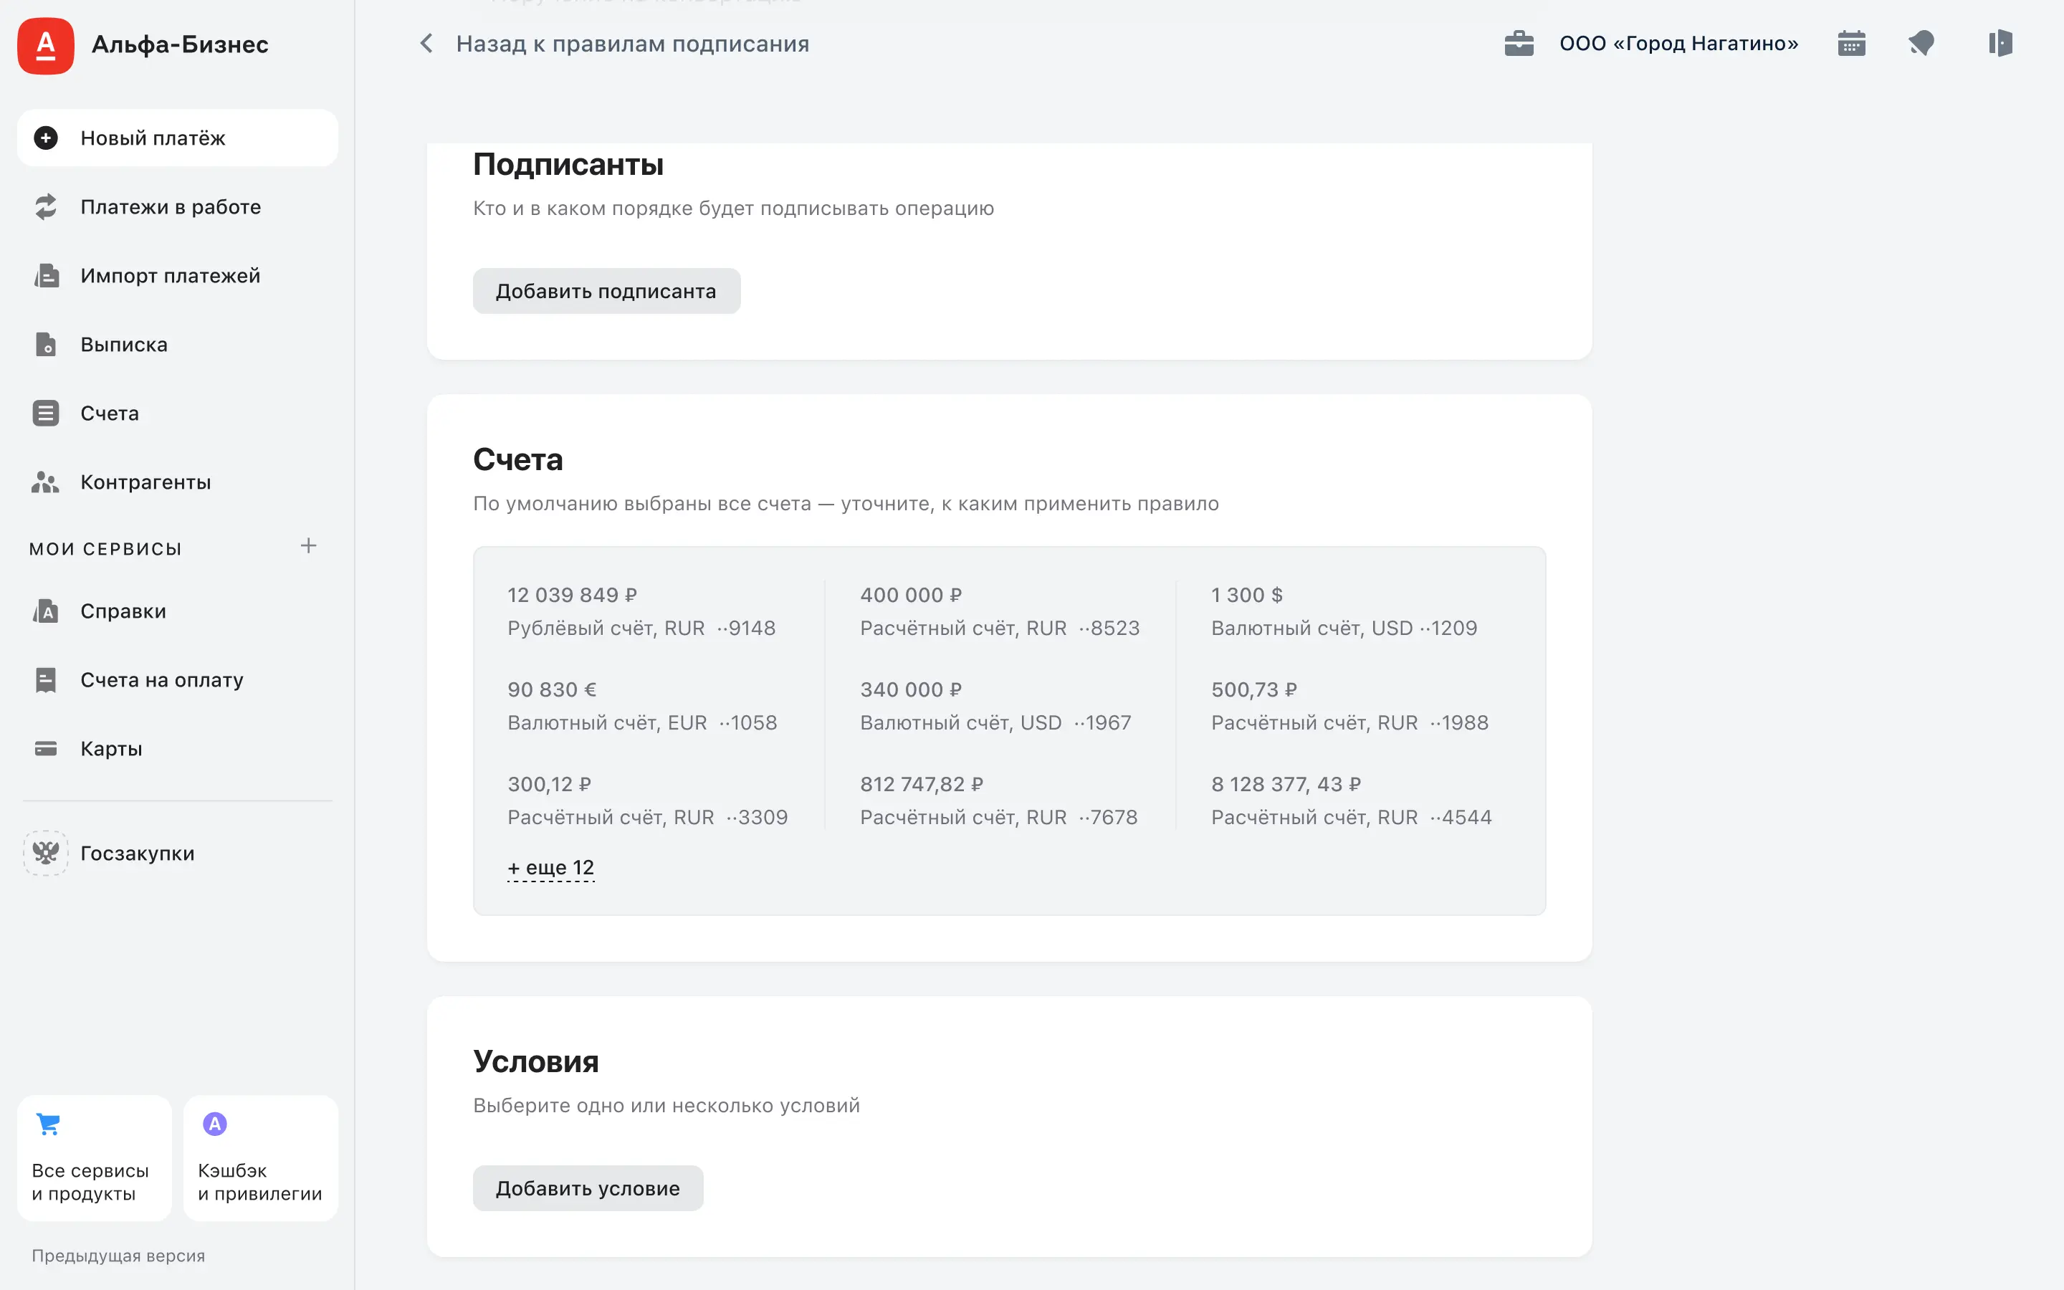Open Платежи в работе menu item

pyautogui.click(x=171, y=207)
